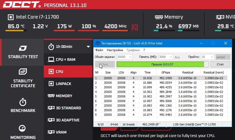235x140 pixels.
Task: Open the Stability Test section icon
Action: pyautogui.click(x=23, y=48)
